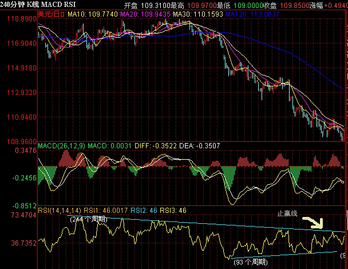Select the MA30: 110.1593 indicator label

click(198, 14)
